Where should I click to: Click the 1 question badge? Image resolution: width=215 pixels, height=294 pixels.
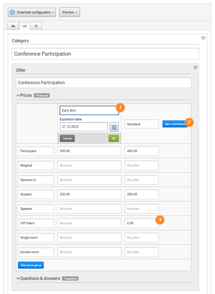tap(70, 278)
